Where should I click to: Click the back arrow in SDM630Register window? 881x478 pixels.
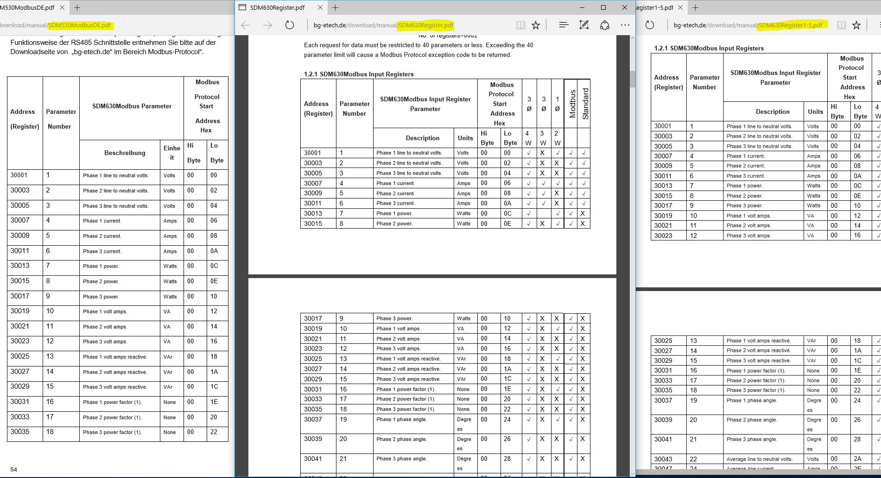246,25
